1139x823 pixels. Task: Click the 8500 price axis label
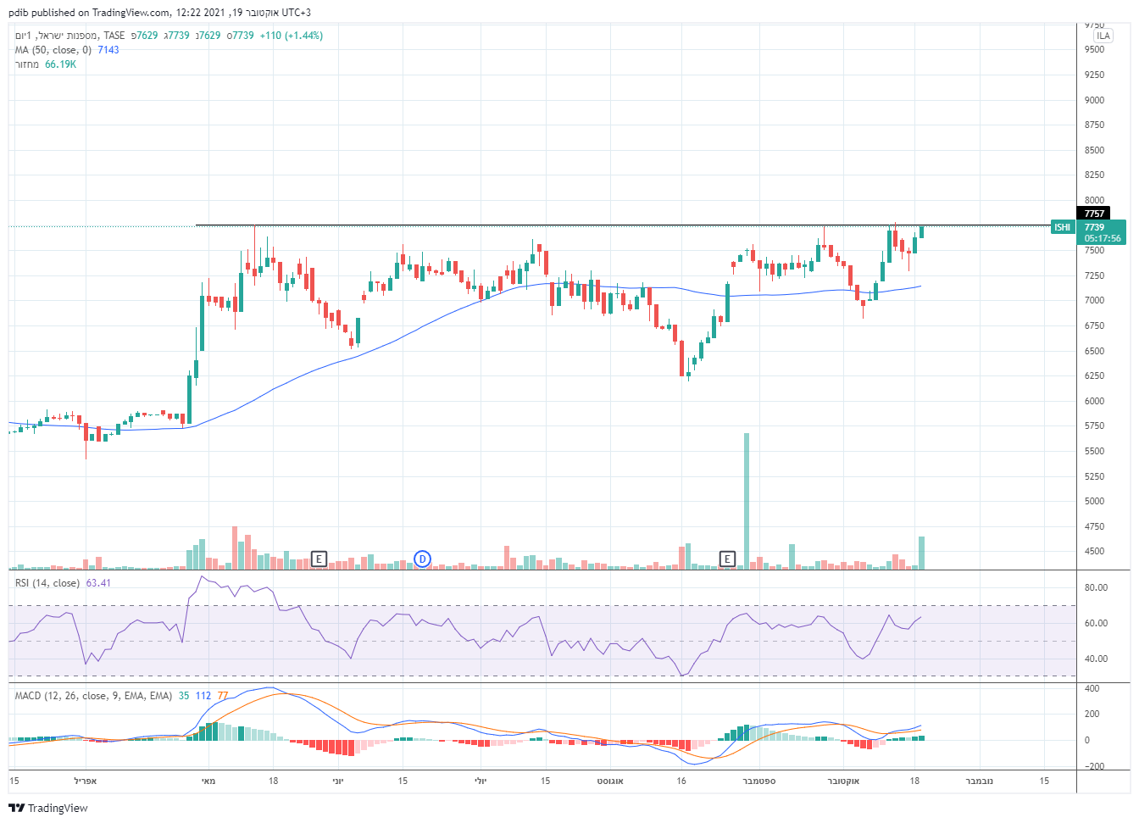click(1094, 150)
